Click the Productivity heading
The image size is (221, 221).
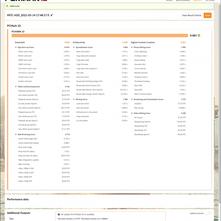79,42
